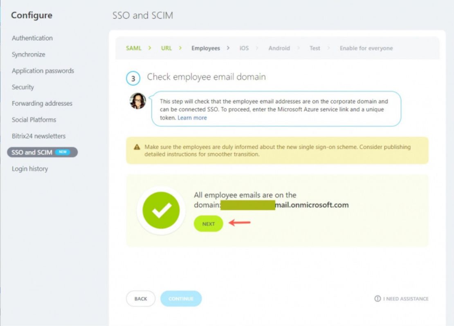Viewport: 454px width, 326px height.
Task: Click the yellow warning triangle icon
Action: click(x=137, y=147)
